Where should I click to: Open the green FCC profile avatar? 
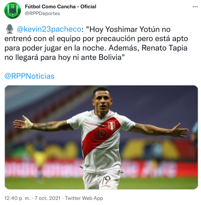click(12, 10)
